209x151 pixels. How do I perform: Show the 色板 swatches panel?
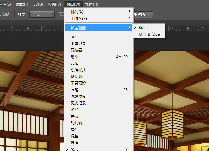click(74, 116)
